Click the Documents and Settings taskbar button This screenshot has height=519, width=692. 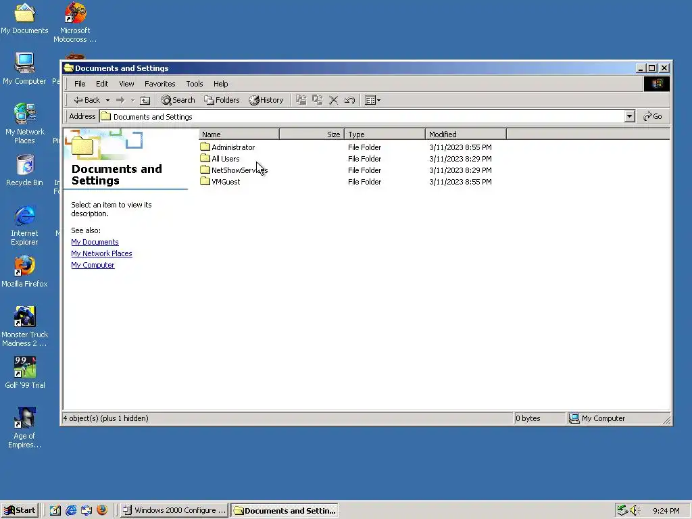[x=285, y=510]
